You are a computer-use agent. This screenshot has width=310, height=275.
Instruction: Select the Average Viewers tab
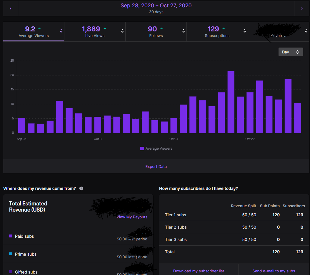(34, 32)
